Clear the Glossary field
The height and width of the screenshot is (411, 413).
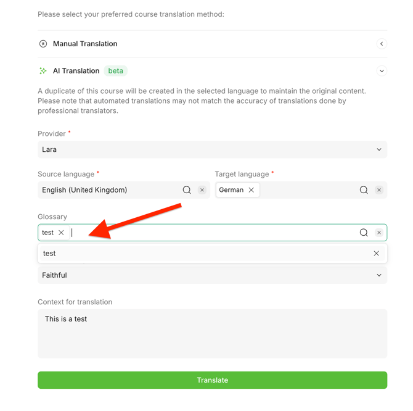pos(379,233)
